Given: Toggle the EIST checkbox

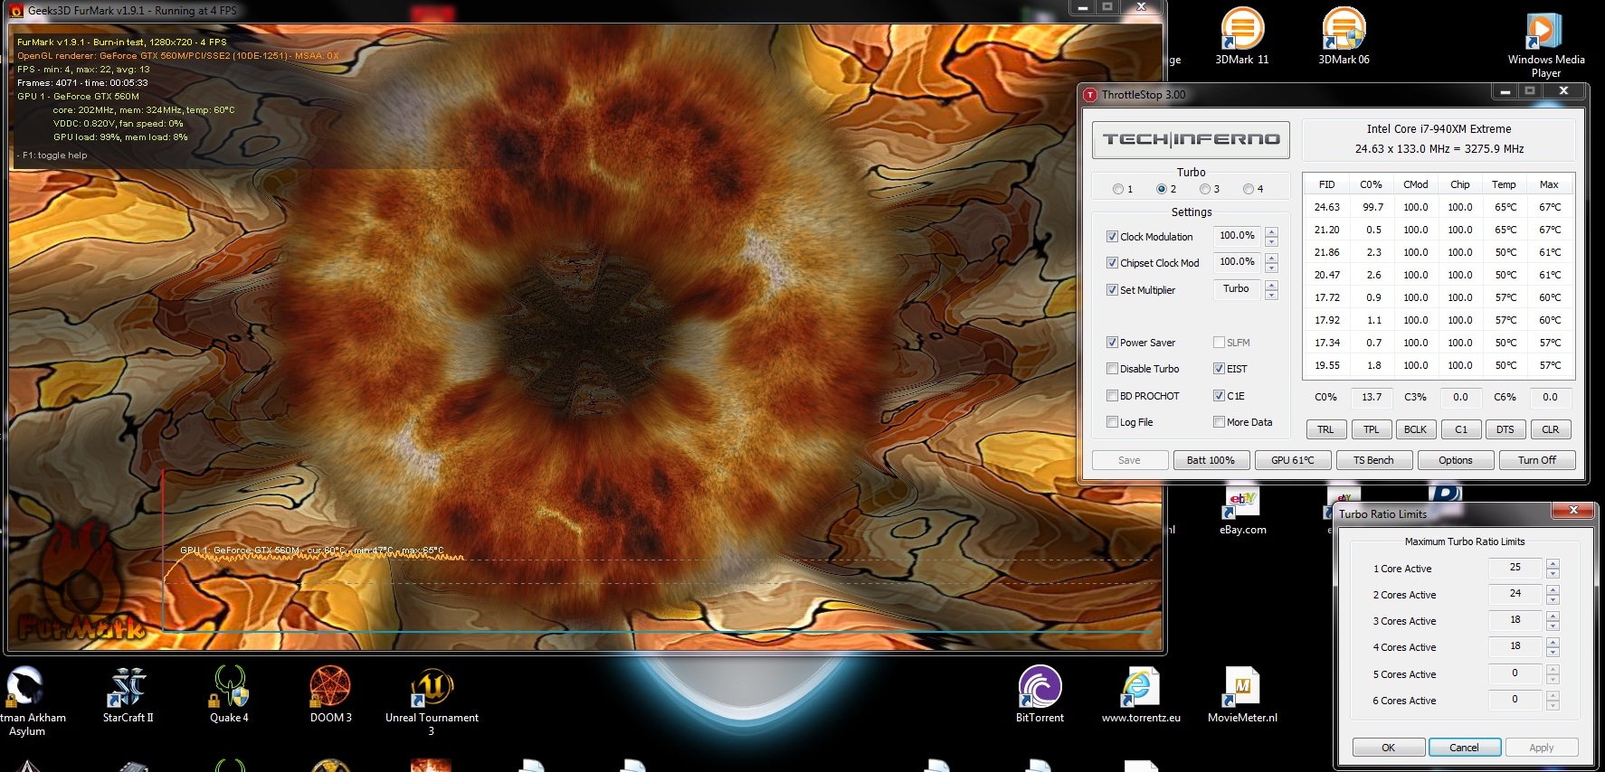Looking at the screenshot, I should 1219,369.
